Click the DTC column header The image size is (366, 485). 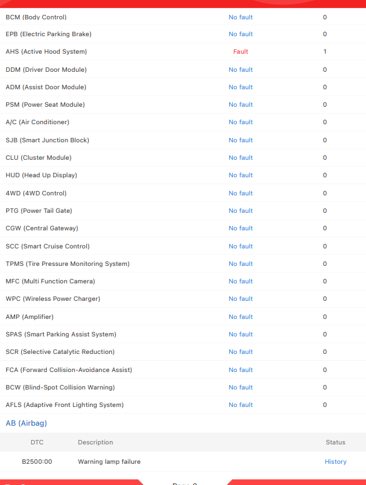coord(37,443)
